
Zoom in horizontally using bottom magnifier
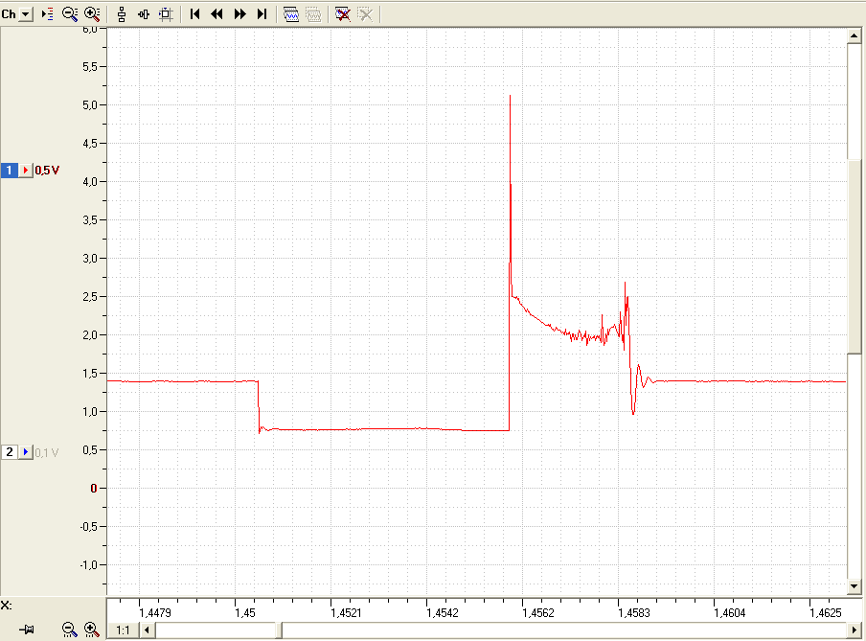(x=92, y=629)
